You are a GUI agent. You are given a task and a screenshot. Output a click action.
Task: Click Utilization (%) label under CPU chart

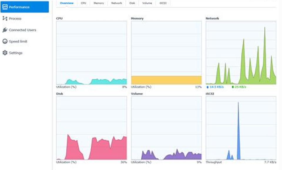[x=66, y=87]
